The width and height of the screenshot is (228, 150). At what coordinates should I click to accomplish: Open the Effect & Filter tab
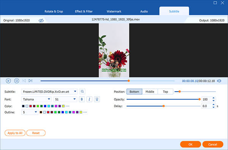pos(84,11)
